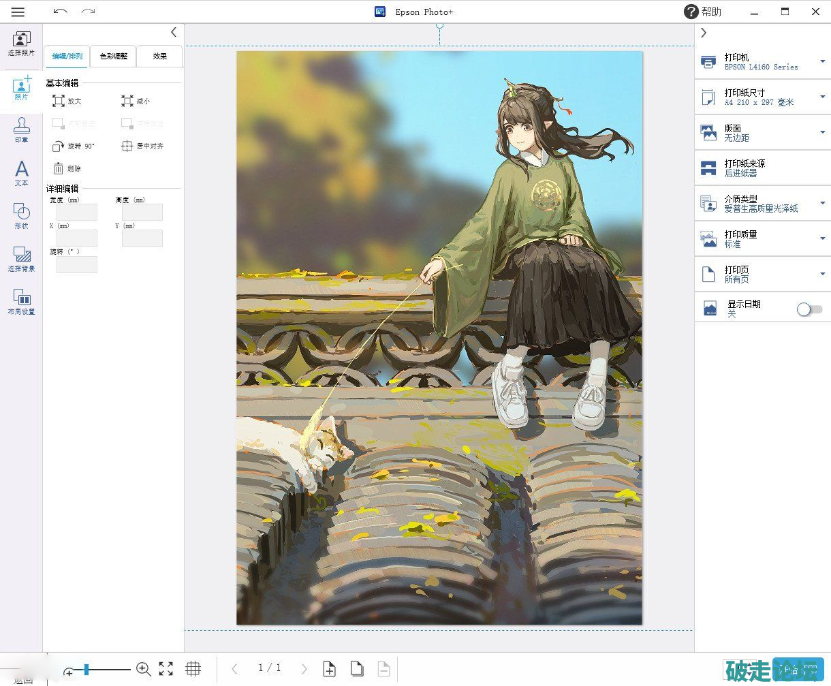Screen dimensions: 831x686
Task: Expand the 打印质量 print quality dropdown
Action: tap(822, 238)
